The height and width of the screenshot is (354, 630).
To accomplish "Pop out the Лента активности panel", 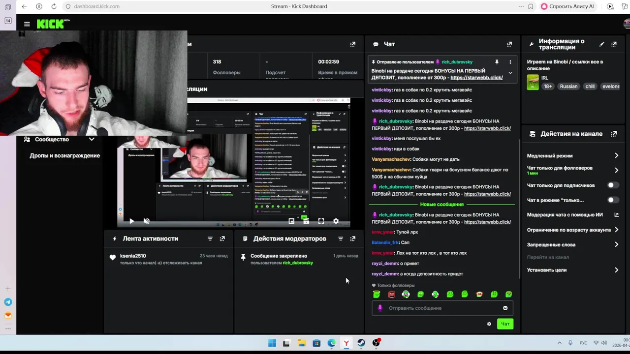I will pyautogui.click(x=222, y=238).
